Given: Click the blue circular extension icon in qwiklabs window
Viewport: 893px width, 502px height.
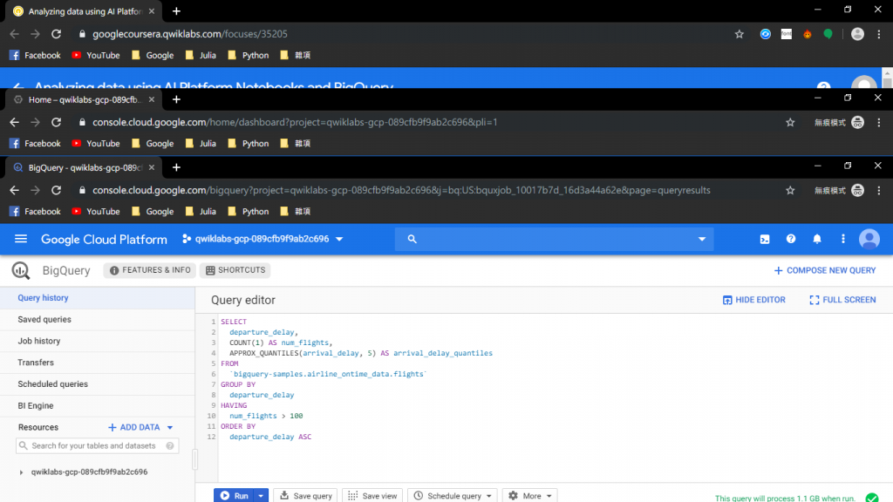Looking at the screenshot, I should pos(766,34).
